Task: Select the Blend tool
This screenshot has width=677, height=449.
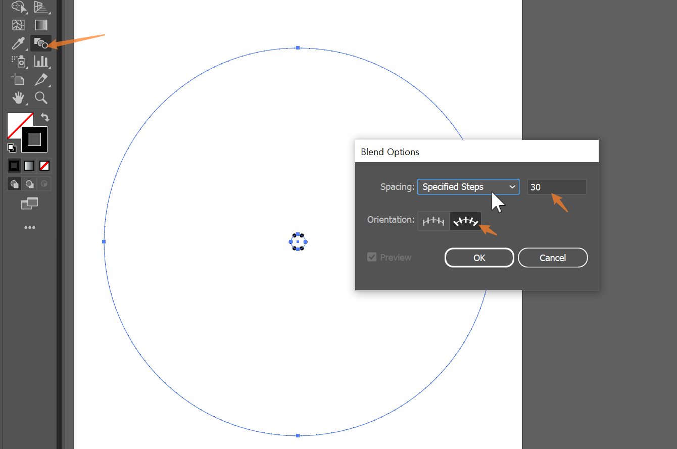Action: tap(41, 43)
